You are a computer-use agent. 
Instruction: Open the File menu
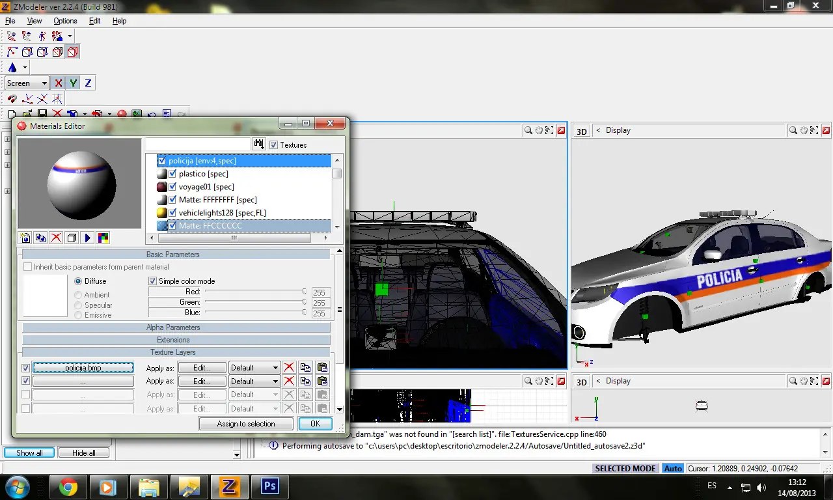pyautogui.click(x=10, y=21)
